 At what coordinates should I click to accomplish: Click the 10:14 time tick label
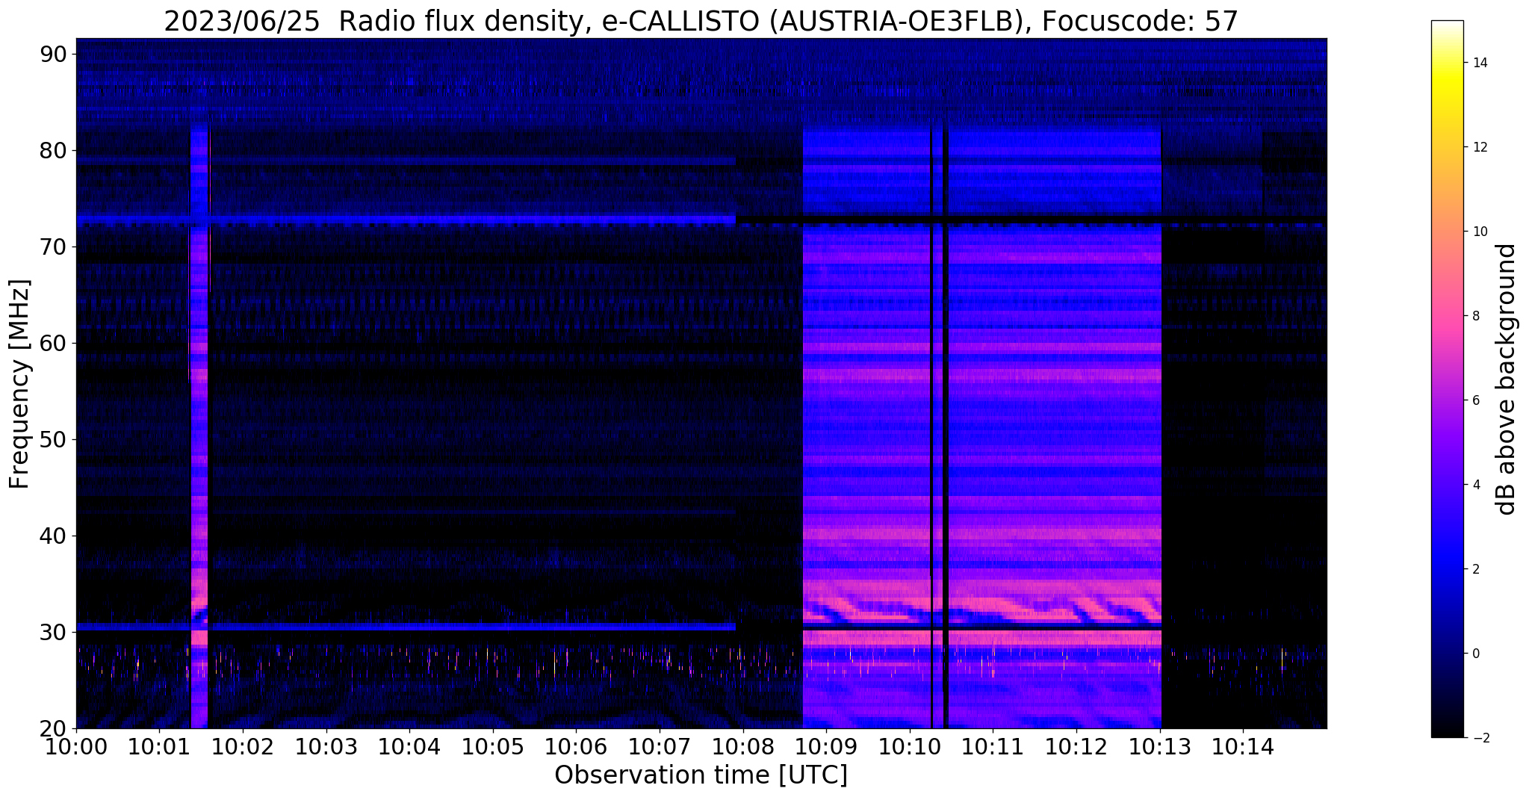coord(1243,748)
